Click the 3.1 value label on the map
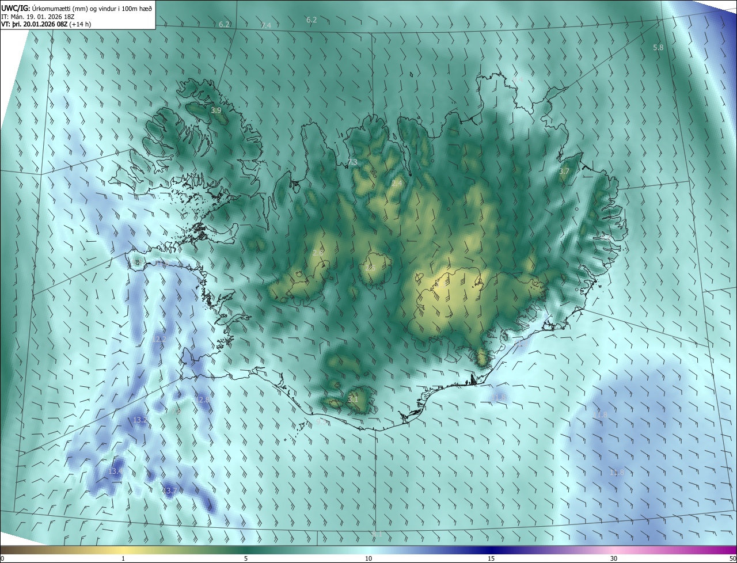Image resolution: width=737 pixels, height=563 pixels. point(353,399)
